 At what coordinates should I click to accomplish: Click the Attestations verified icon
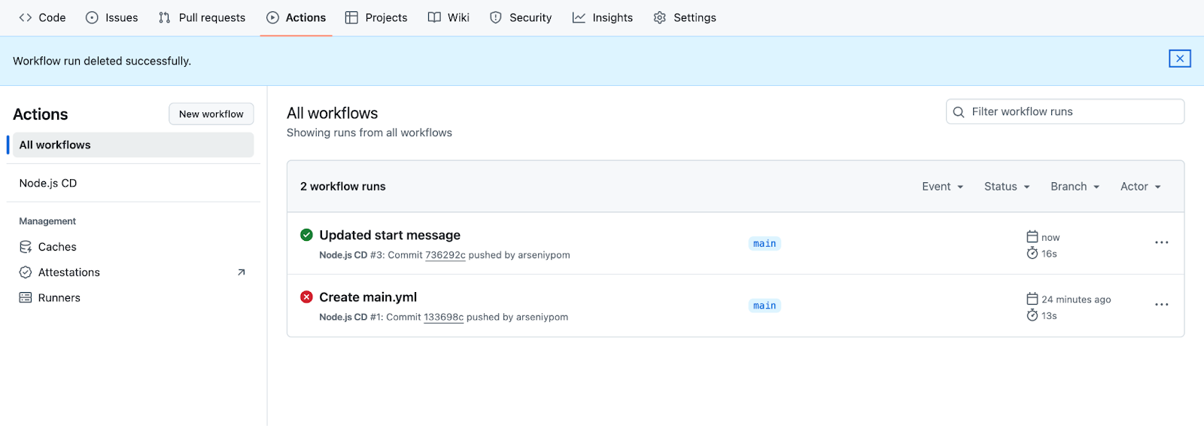click(26, 272)
